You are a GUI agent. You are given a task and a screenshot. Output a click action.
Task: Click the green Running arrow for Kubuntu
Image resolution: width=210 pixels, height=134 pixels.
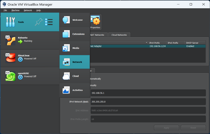tap(20, 42)
